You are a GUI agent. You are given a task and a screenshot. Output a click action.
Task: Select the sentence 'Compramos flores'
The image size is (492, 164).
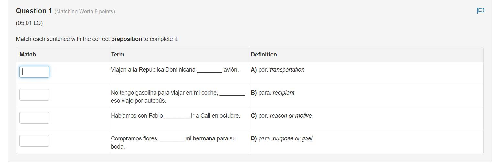point(134,138)
